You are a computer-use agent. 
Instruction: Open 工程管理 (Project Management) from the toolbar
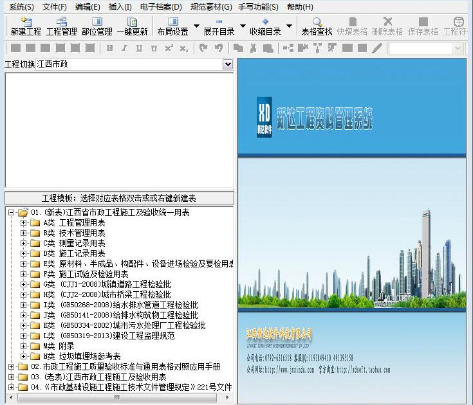pos(61,26)
